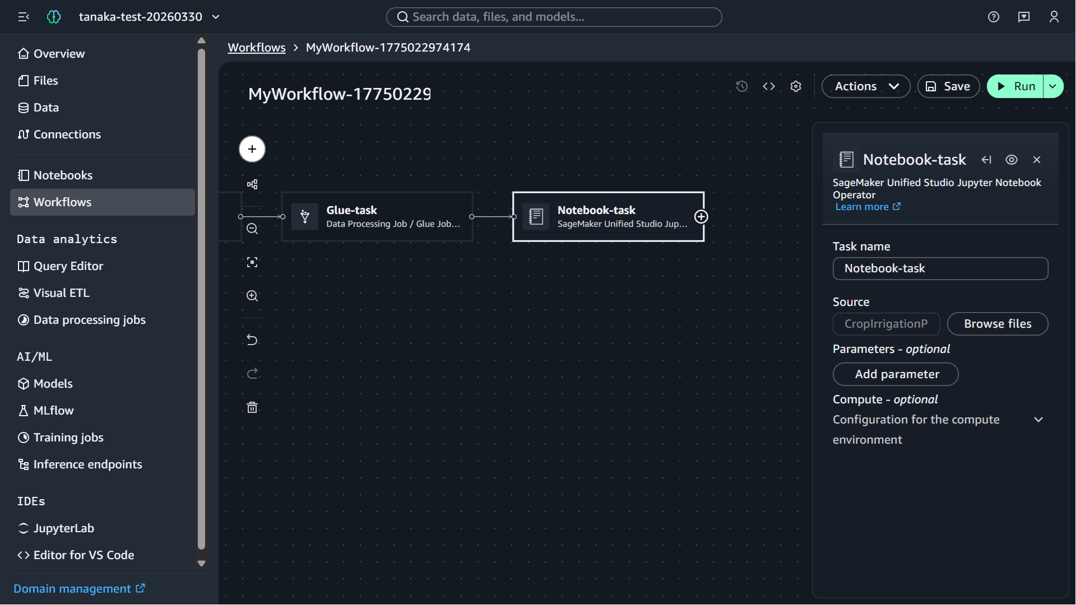Image resolution: width=1076 pixels, height=605 pixels.
Task: Go to Overview in the sidebar
Action: click(103, 54)
